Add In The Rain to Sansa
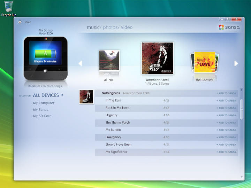 [226, 101]
